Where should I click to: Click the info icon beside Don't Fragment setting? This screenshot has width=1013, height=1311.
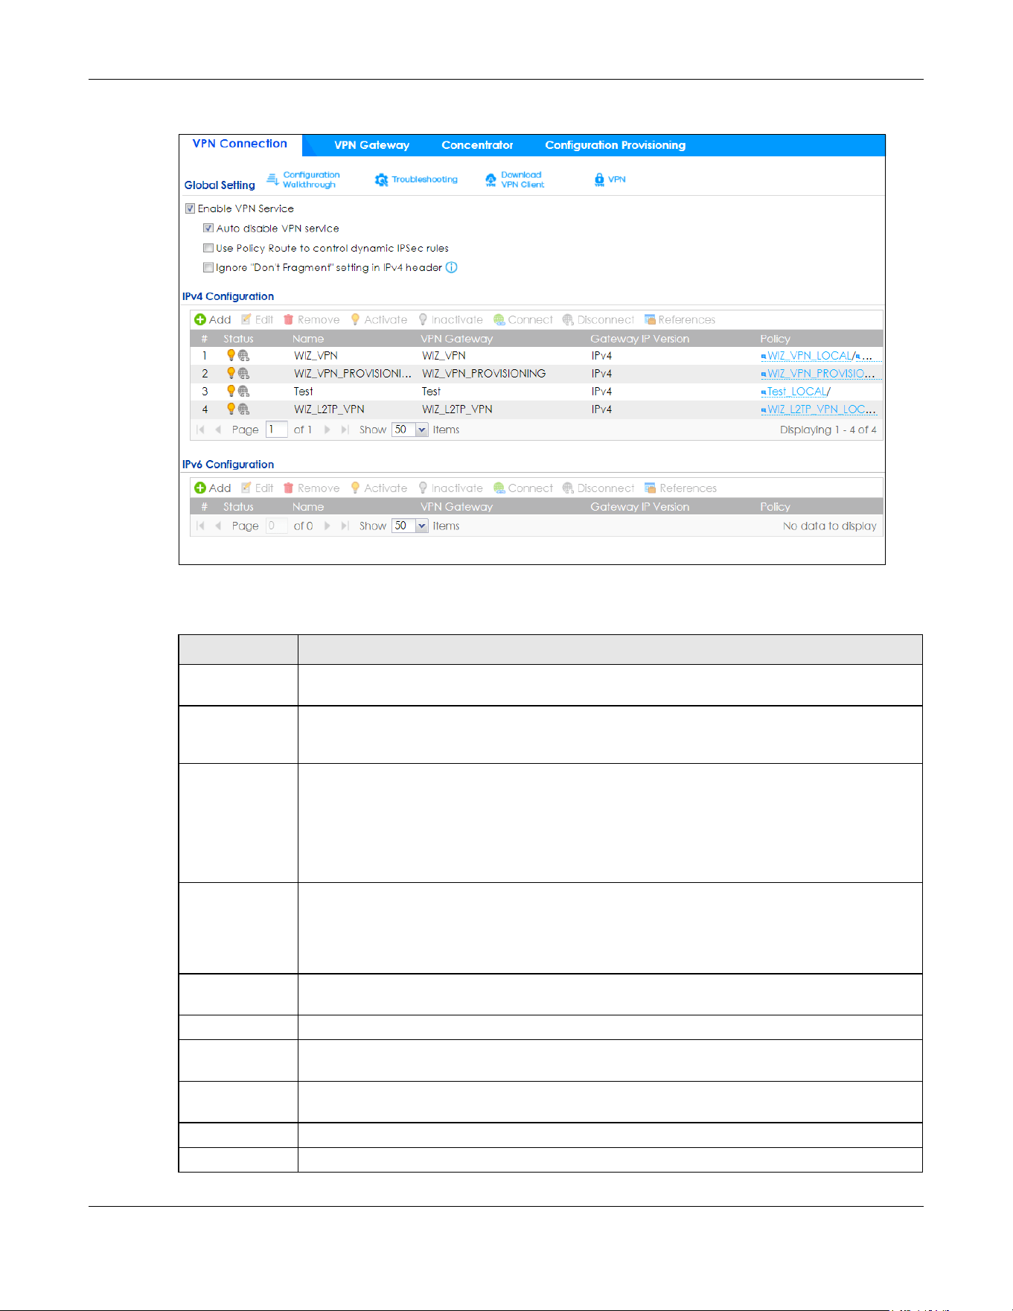click(x=451, y=267)
